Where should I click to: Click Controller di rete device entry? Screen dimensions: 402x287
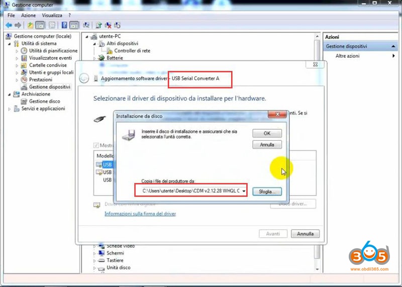tap(132, 51)
